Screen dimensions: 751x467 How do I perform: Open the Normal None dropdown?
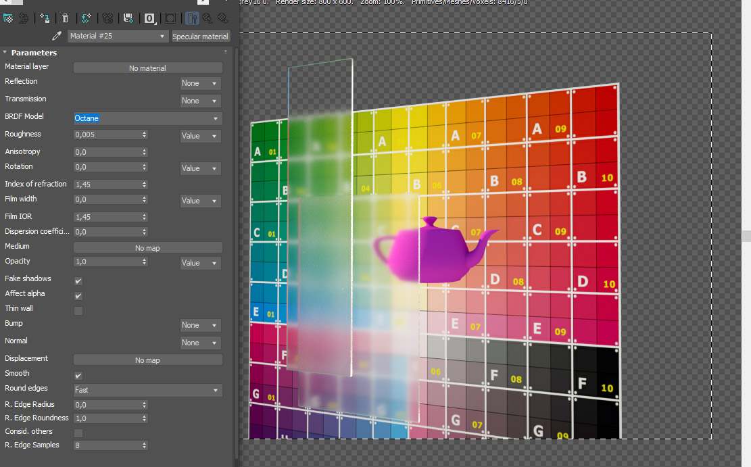(201, 343)
